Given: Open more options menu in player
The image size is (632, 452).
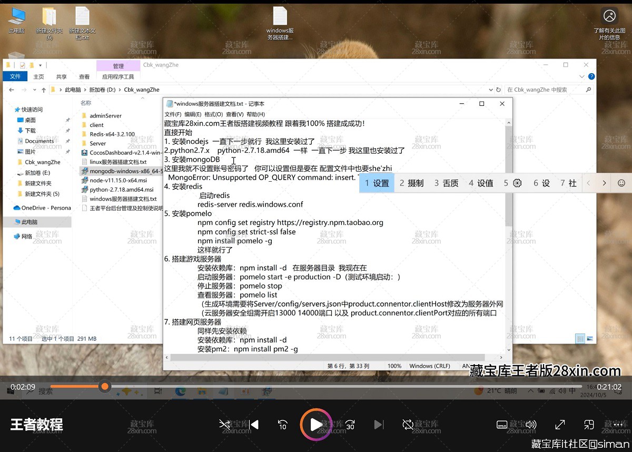Looking at the screenshot, I should [617, 425].
